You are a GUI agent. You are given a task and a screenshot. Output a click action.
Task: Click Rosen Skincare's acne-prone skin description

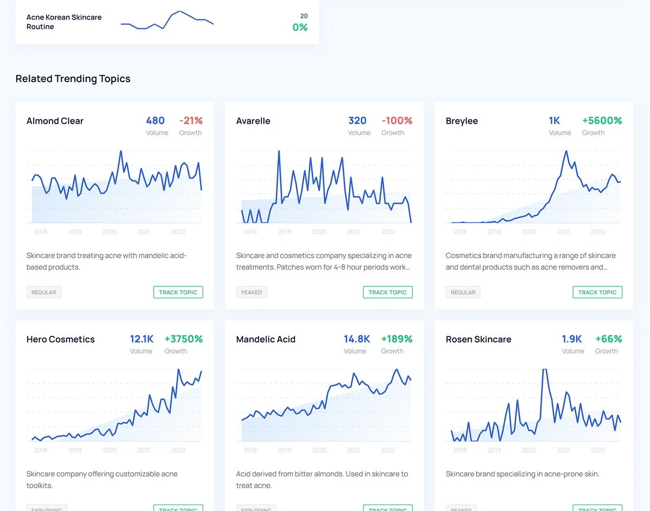pos(523,474)
